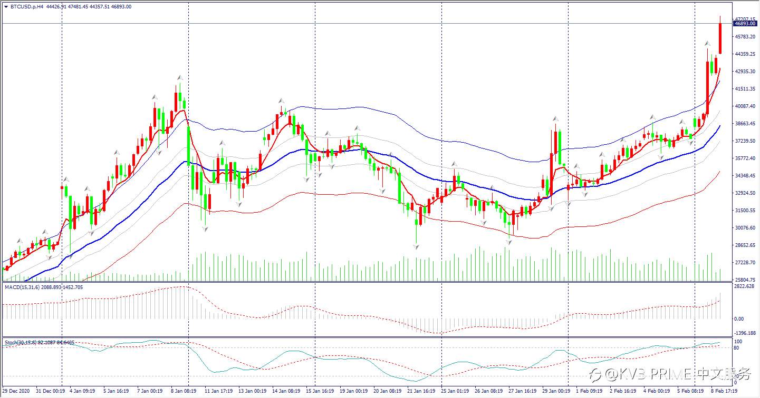Image resolution: width=760 pixels, height=398 pixels.
Task: Click the MACD scale value 2822.628
Action: pos(745,287)
